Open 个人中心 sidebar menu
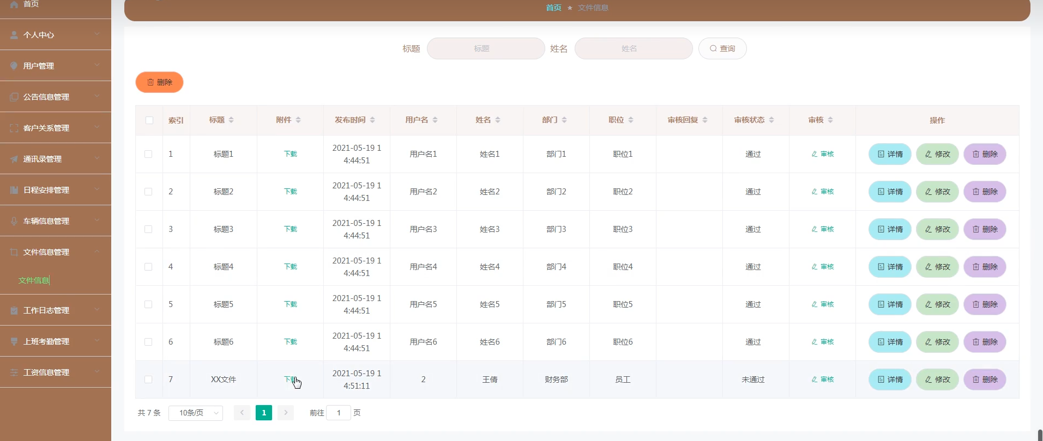This screenshot has width=1043, height=441. (55, 35)
